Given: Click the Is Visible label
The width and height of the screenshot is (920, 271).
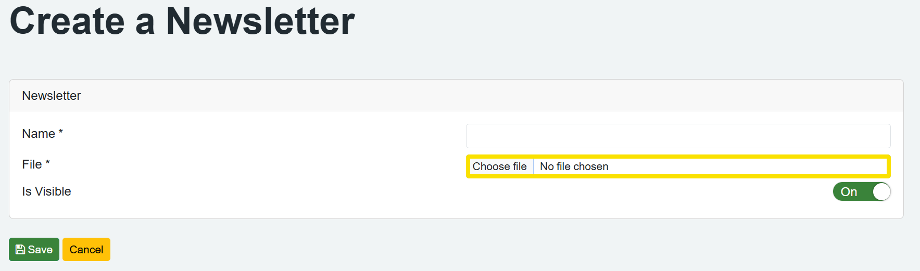Looking at the screenshot, I should point(46,191).
